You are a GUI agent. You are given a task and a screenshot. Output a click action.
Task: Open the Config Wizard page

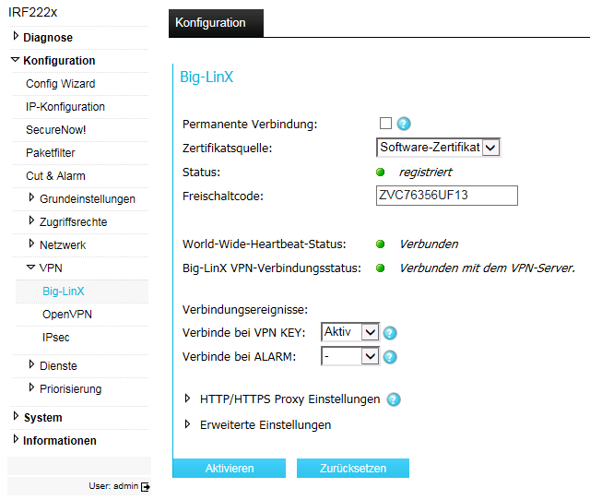[61, 84]
